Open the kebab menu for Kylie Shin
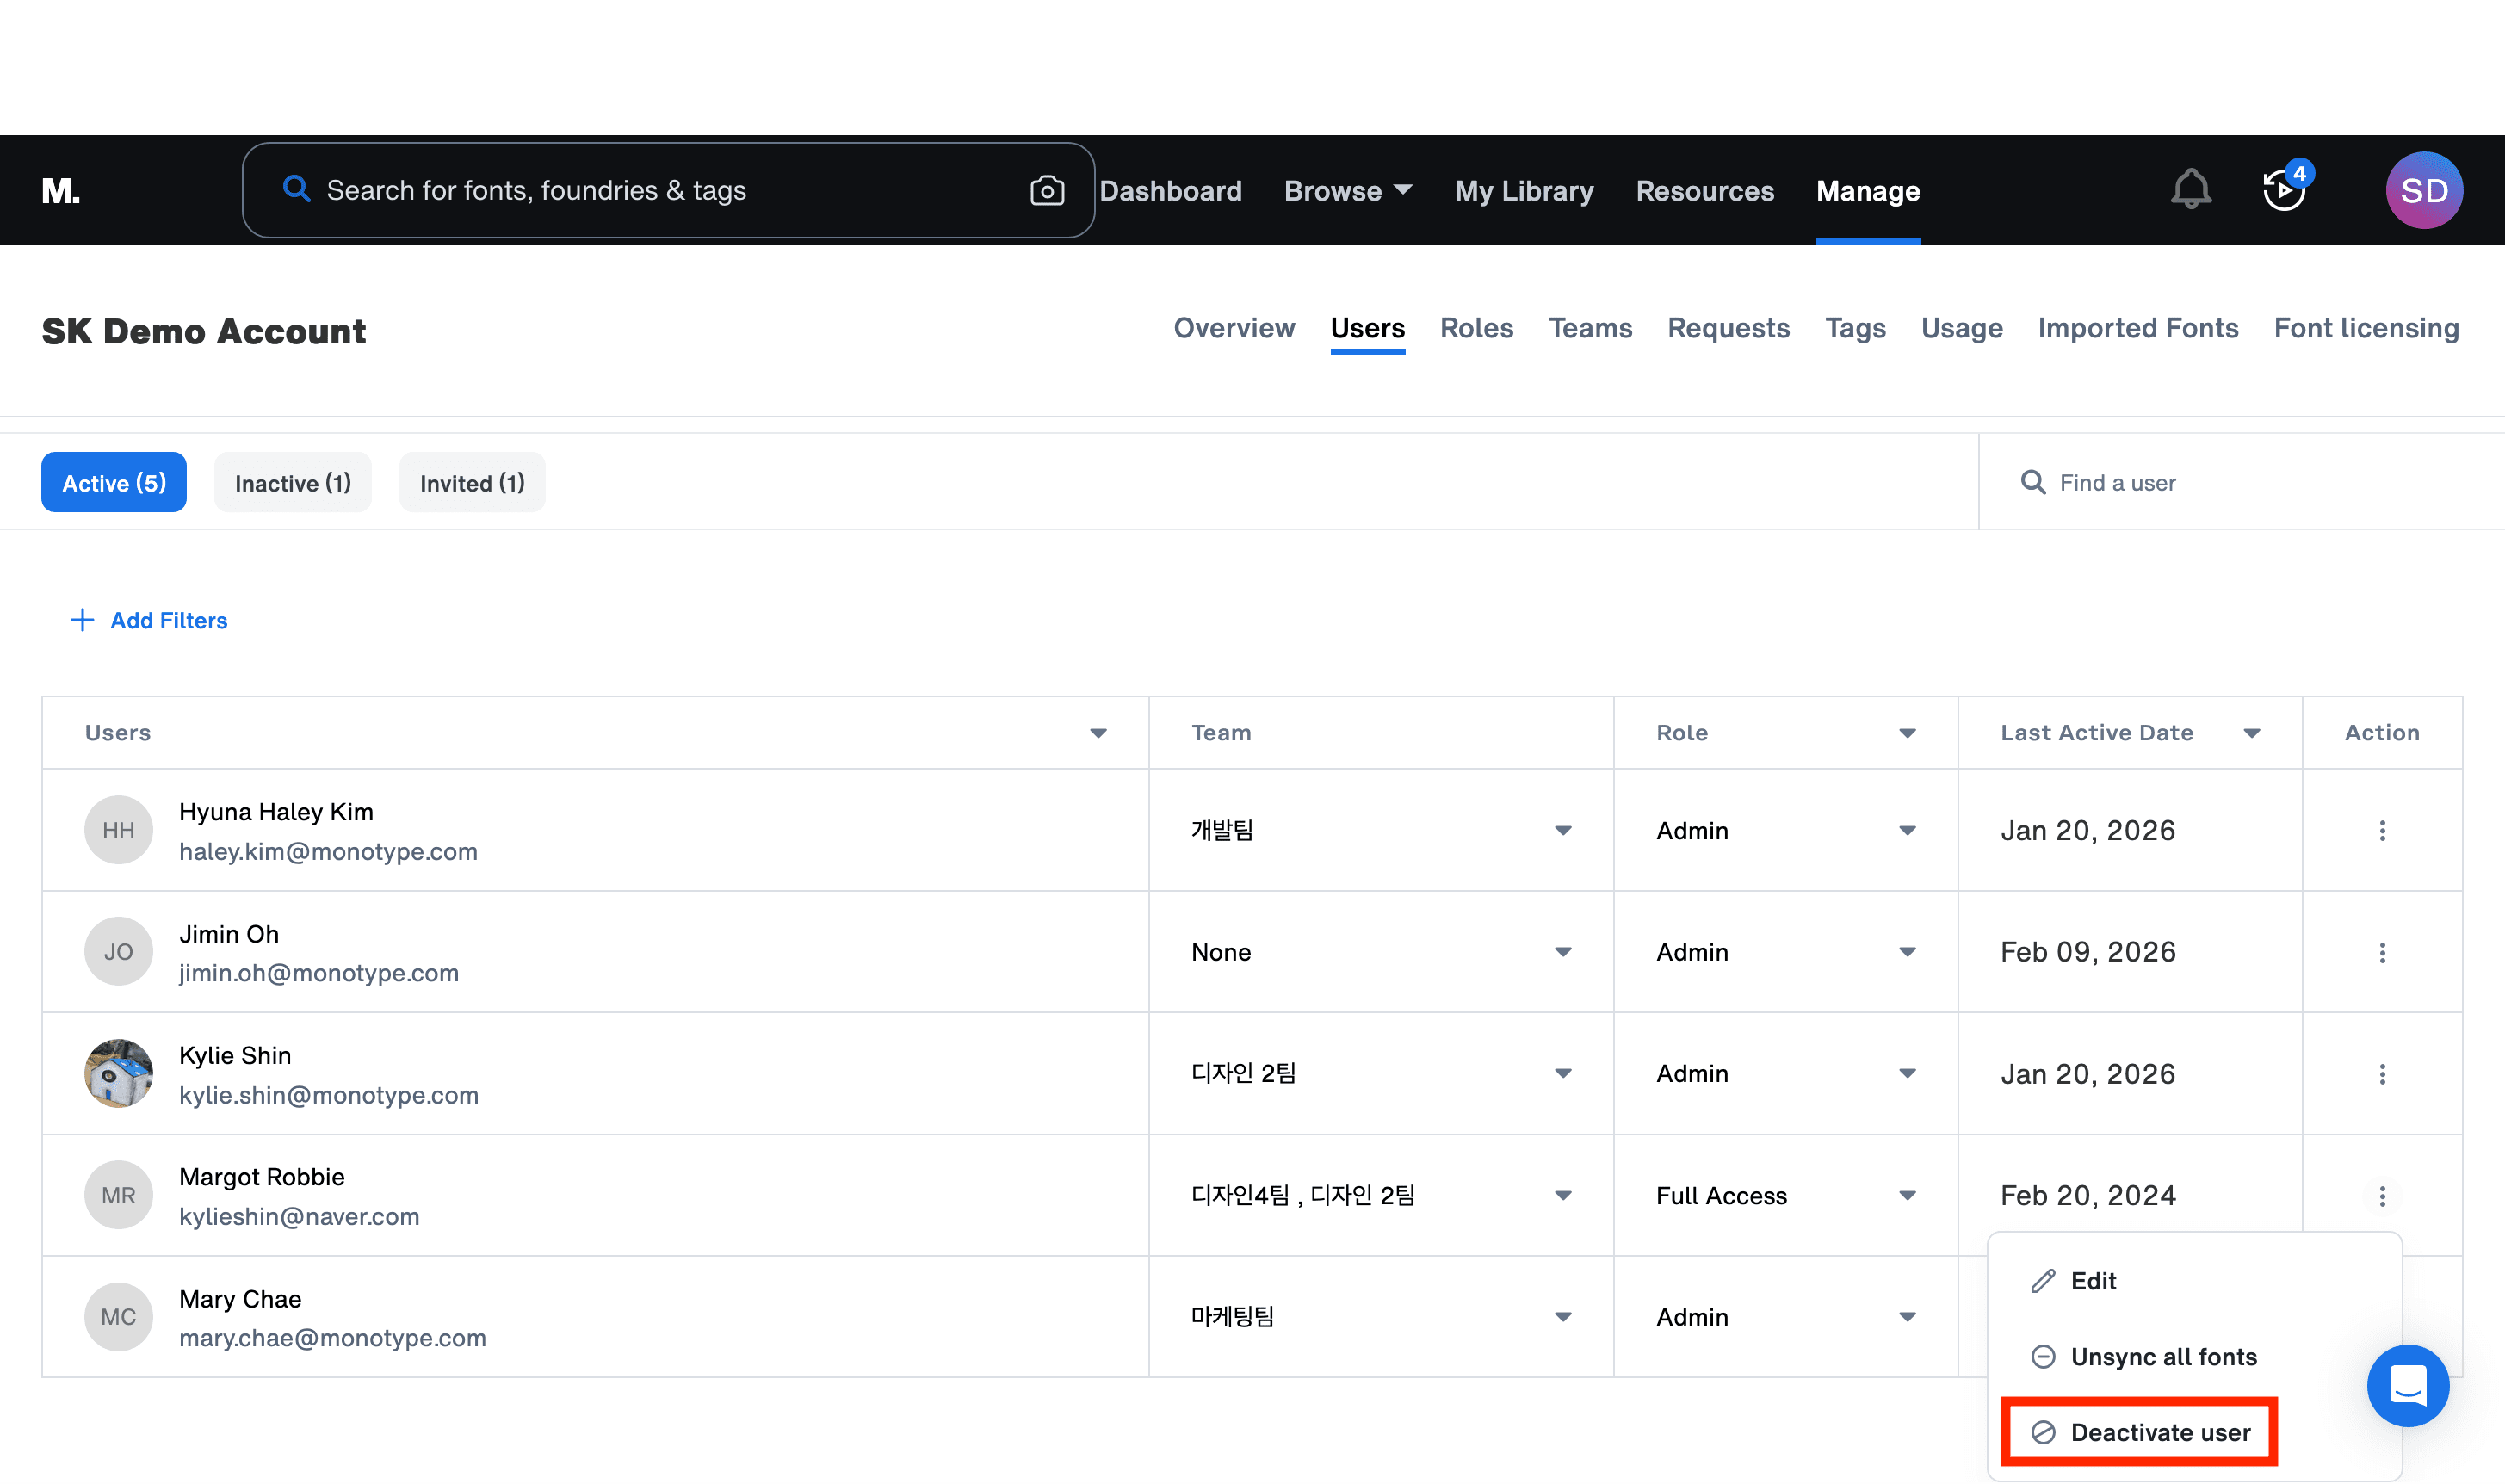 click(x=2382, y=1074)
